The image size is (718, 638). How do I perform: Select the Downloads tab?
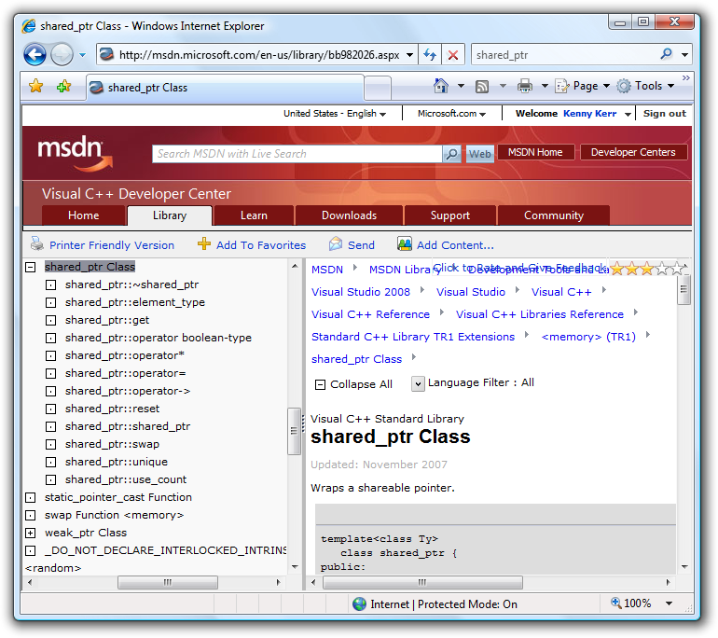[349, 215]
